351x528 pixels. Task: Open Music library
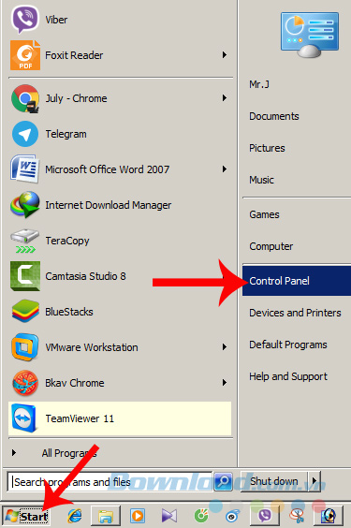click(261, 180)
